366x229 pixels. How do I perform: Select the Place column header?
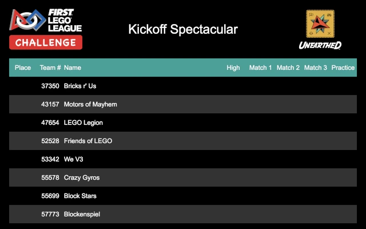(23, 68)
